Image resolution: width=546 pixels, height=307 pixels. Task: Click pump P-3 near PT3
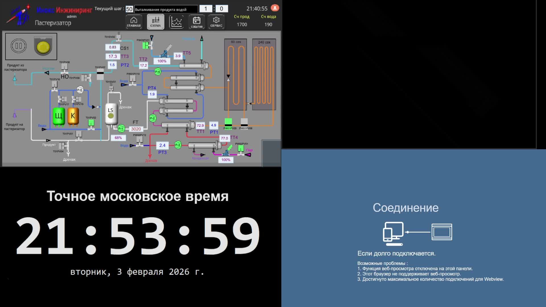(178, 145)
